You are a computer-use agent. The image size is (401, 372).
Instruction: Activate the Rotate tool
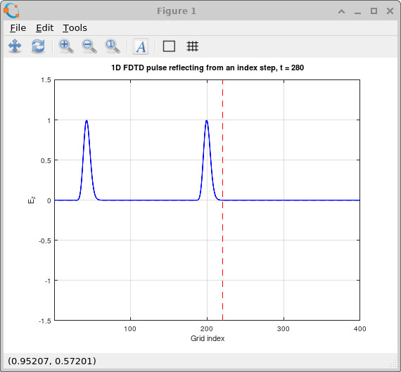point(38,46)
